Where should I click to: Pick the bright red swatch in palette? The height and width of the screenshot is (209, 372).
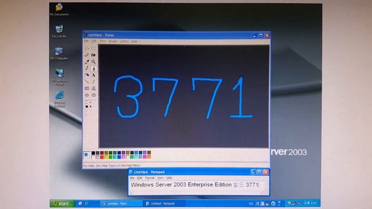102,157
